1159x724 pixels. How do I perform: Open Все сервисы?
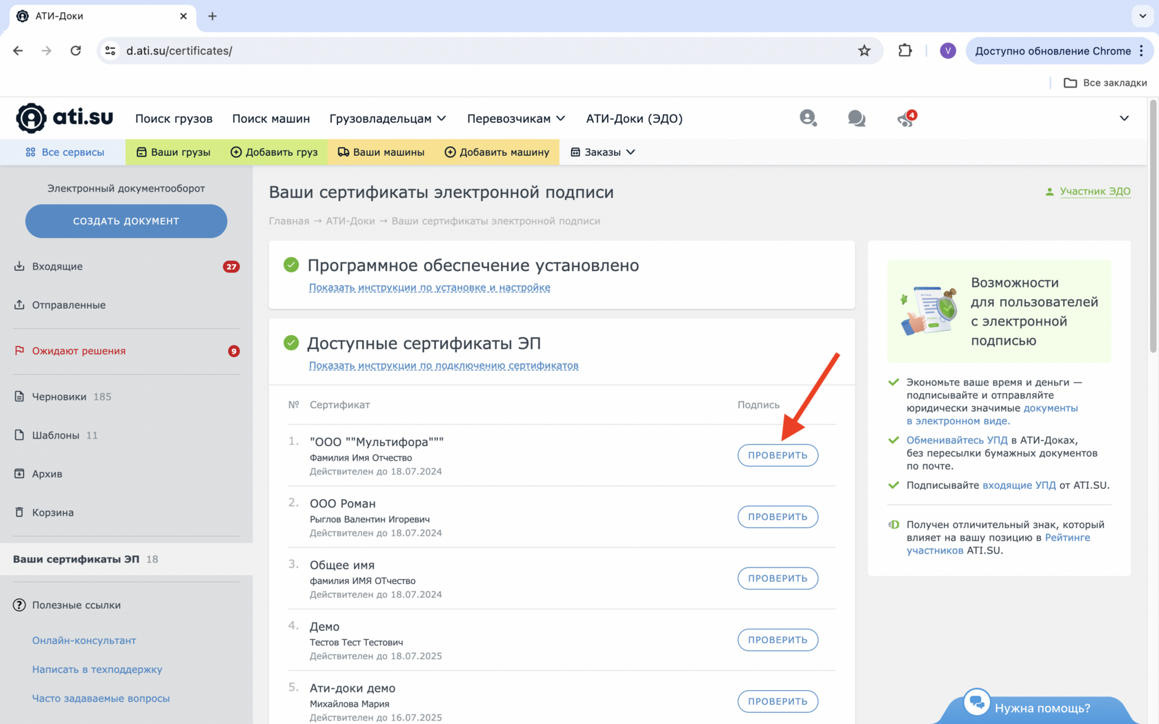pyautogui.click(x=65, y=152)
